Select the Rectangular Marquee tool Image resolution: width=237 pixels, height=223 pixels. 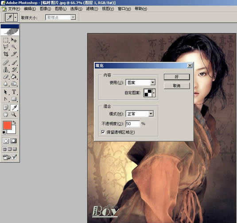[6, 40]
